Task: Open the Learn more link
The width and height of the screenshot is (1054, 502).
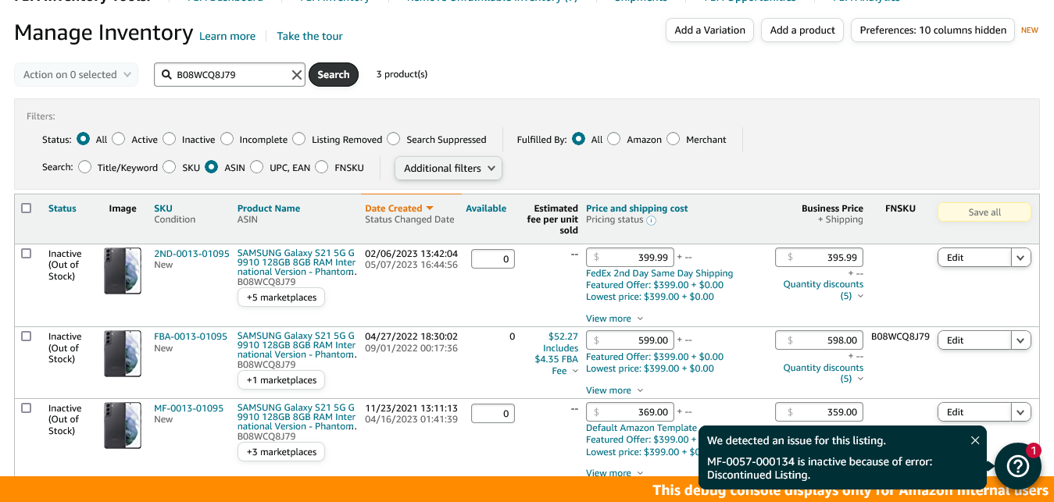Action: [227, 36]
